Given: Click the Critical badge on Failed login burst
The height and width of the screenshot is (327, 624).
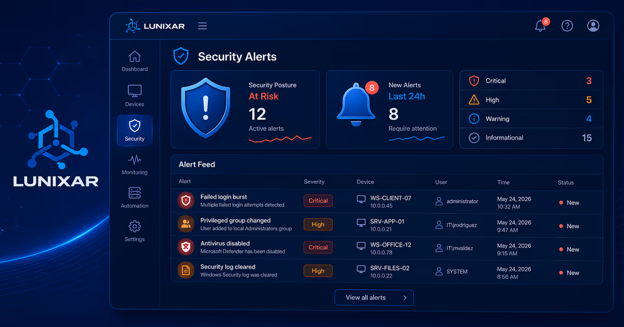Looking at the screenshot, I should (318, 201).
